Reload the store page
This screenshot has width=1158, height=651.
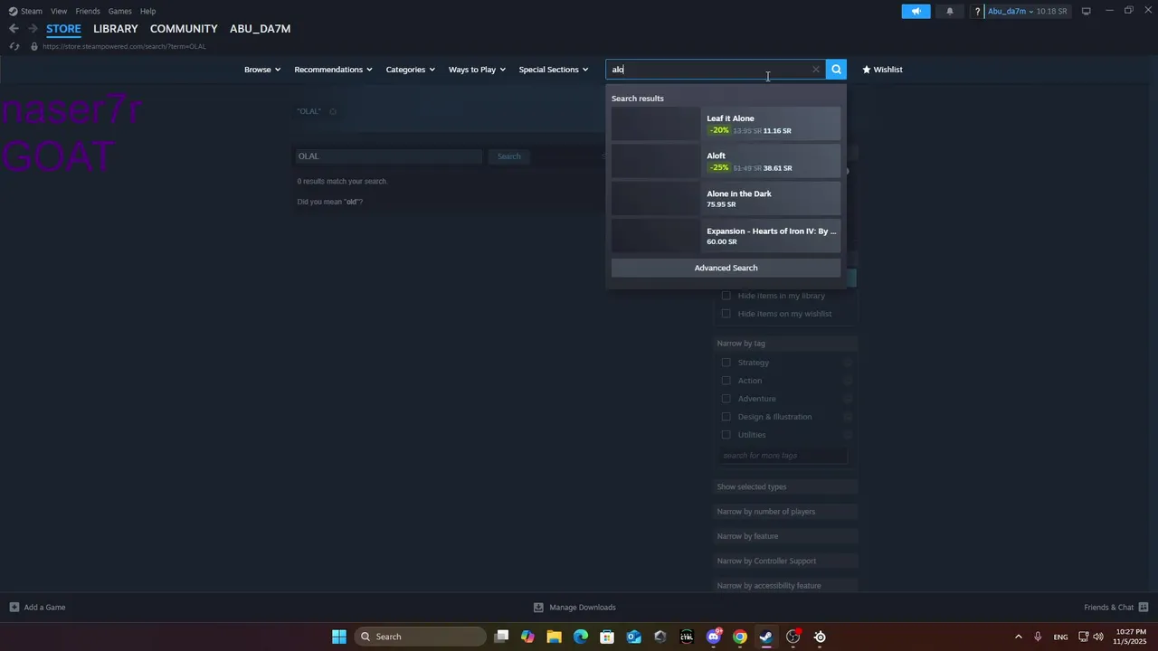point(14,46)
